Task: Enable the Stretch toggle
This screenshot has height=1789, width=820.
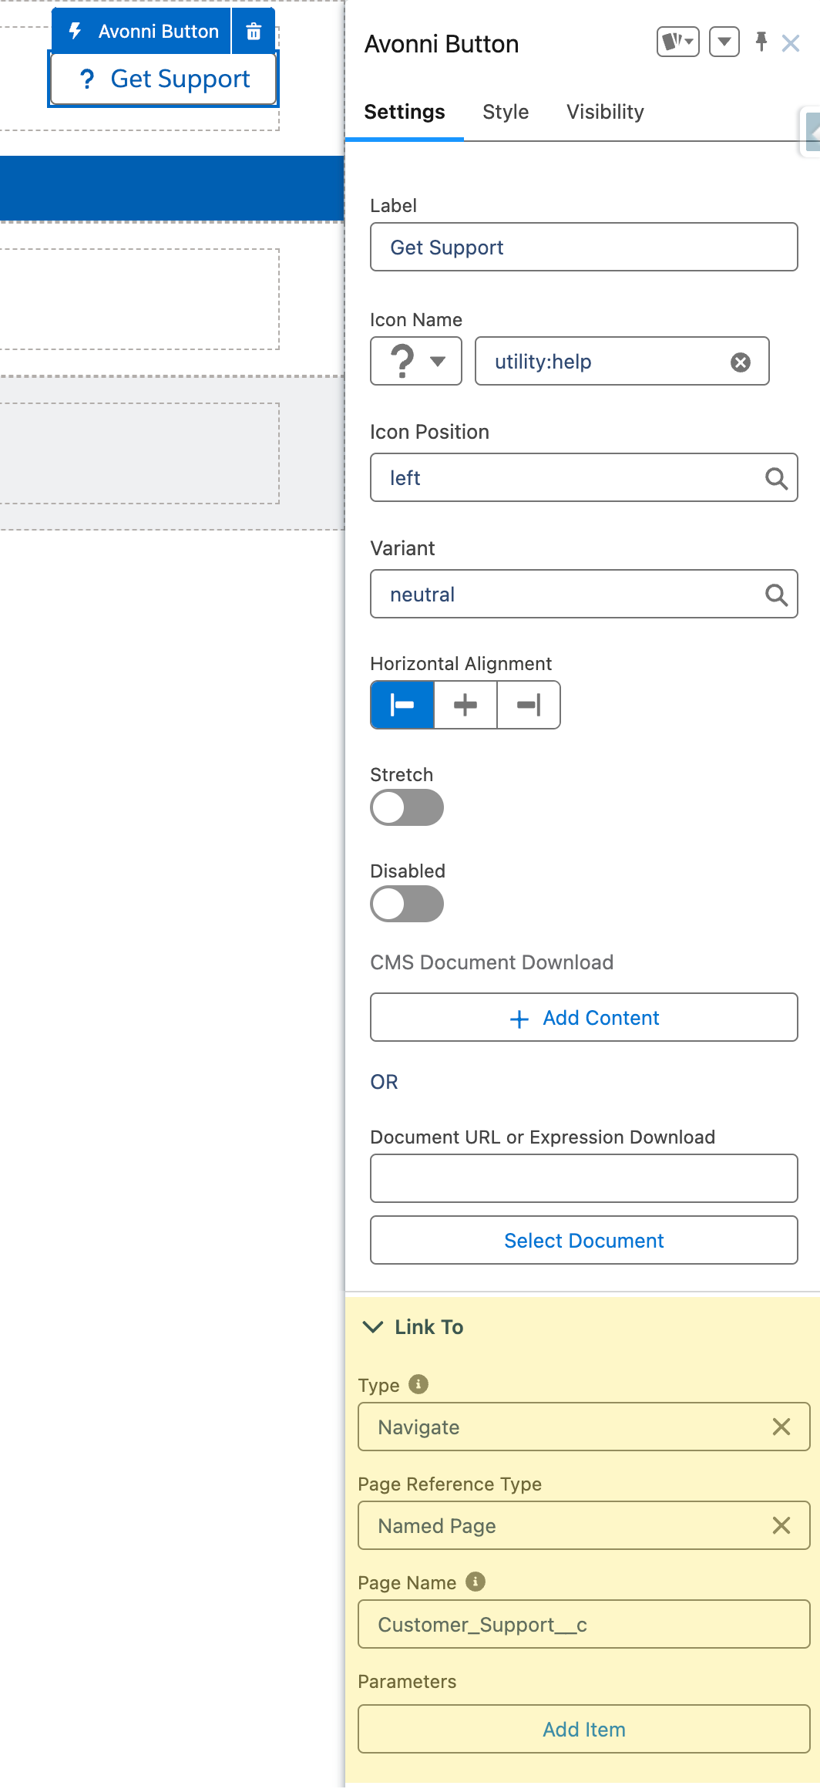Action: click(407, 808)
